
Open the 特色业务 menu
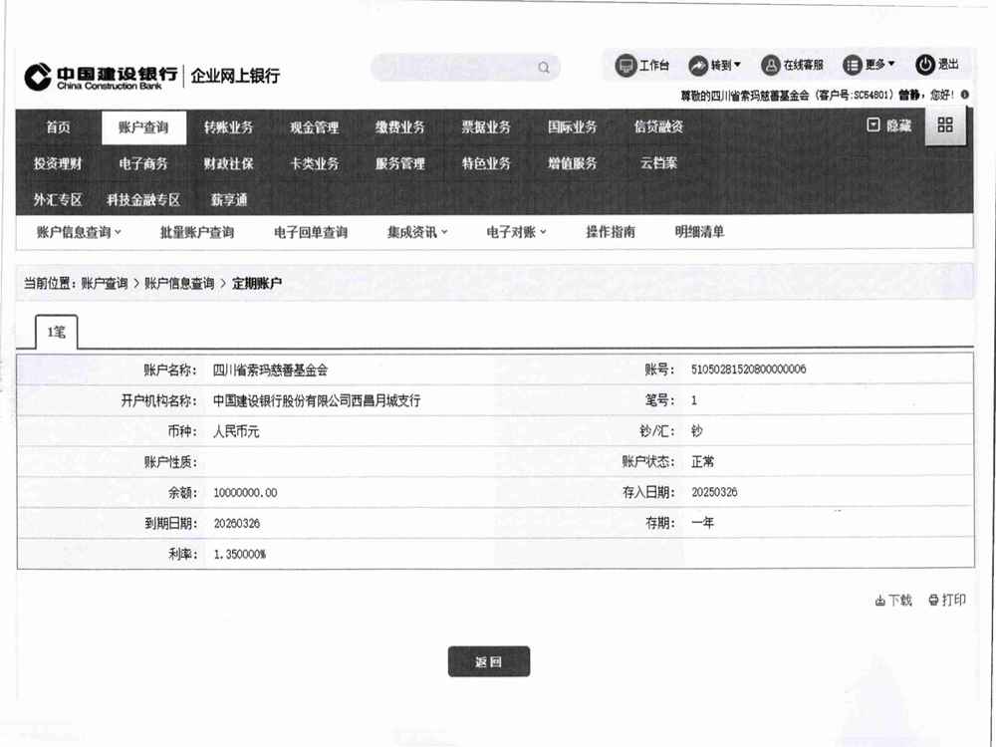point(486,163)
